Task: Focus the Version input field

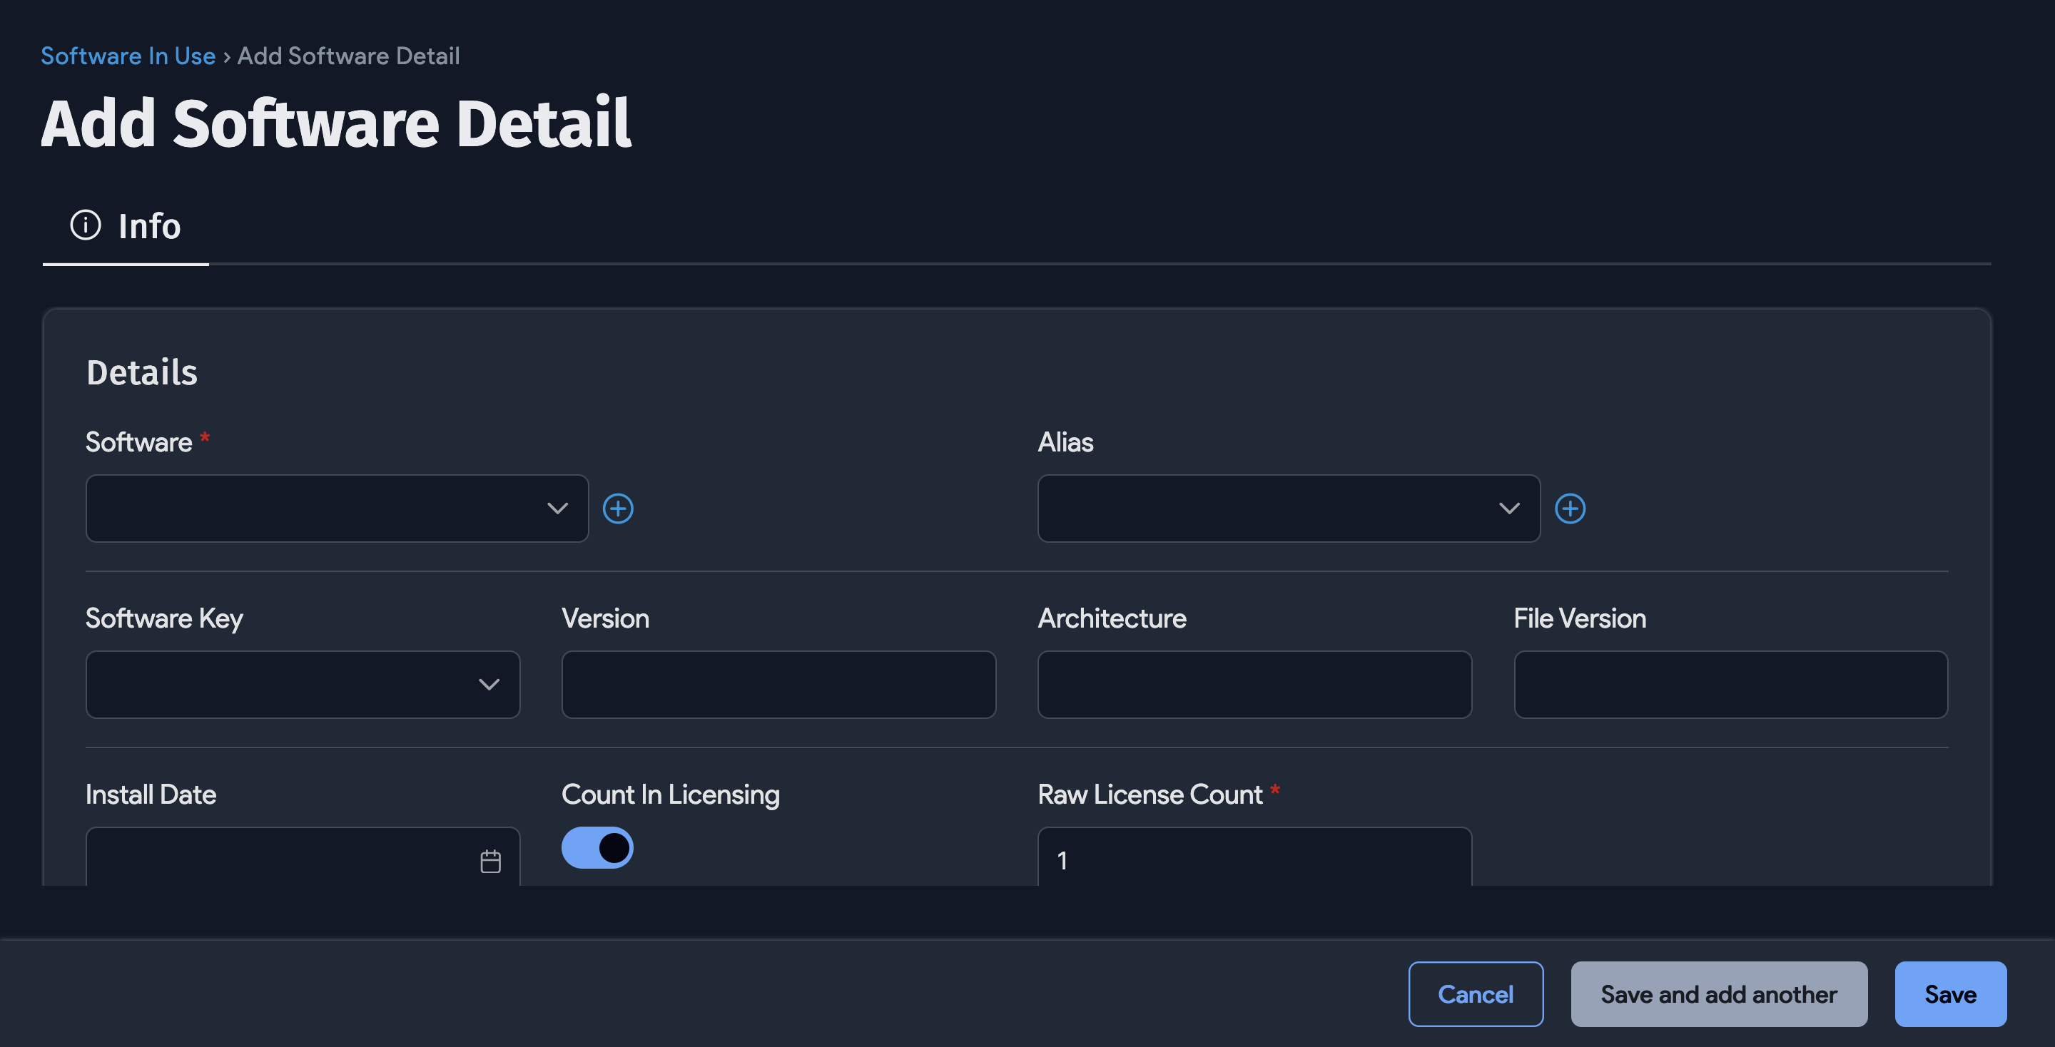Action: click(778, 684)
